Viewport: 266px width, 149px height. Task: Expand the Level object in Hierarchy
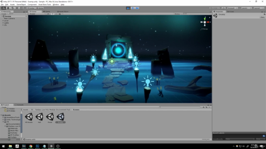point(3,21)
